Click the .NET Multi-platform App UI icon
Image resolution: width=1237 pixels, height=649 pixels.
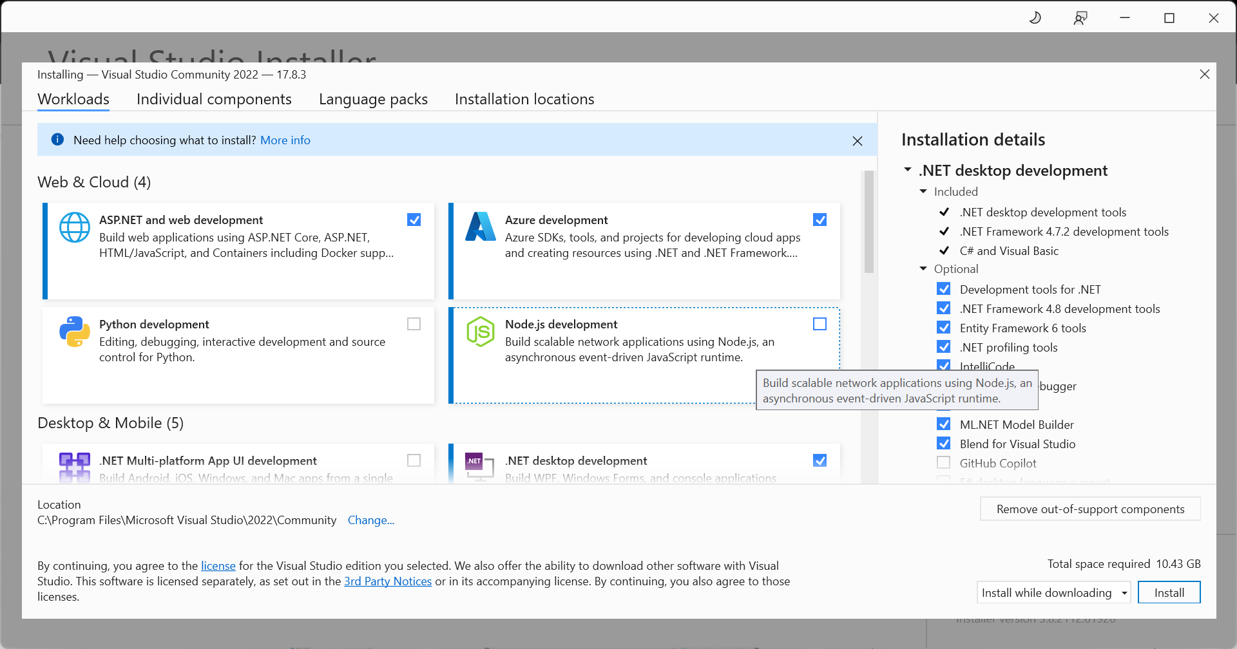tap(75, 467)
